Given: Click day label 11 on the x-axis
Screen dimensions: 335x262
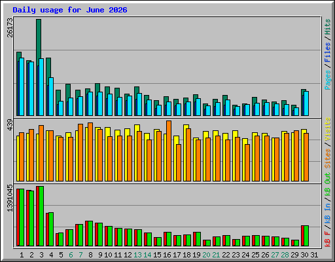Looking at the screenshot, I should (118, 255).
